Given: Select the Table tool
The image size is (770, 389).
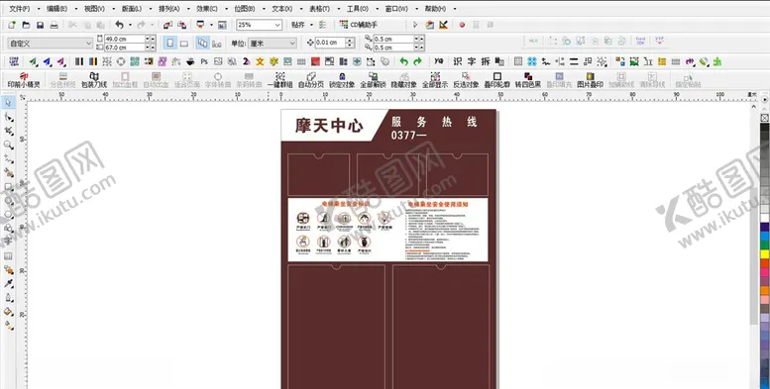Looking at the screenshot, I should pyautogui.click(x=8, y=256).
